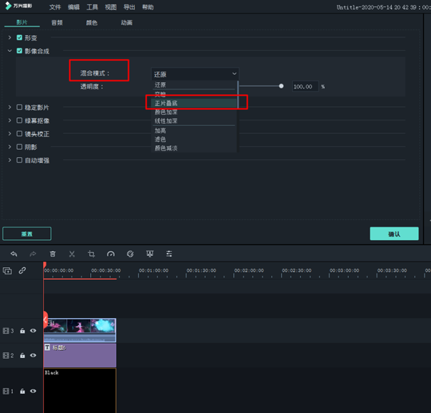Hide track 3 with eye icon
431x413 pixels.
click(33, 331)
